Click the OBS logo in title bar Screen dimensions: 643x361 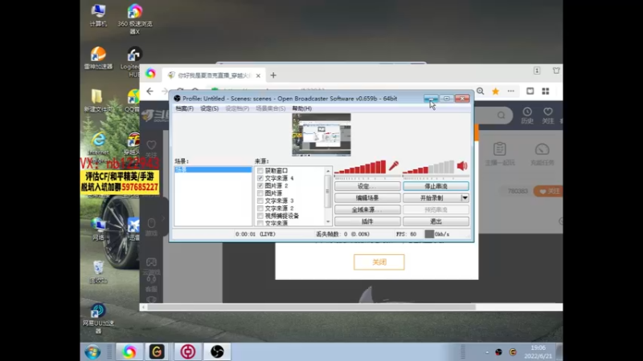click(x=177, y=99)
